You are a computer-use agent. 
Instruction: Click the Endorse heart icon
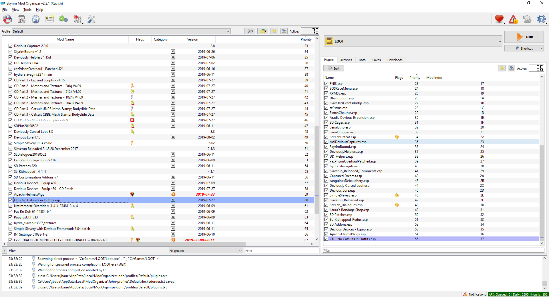coord(499,19)
